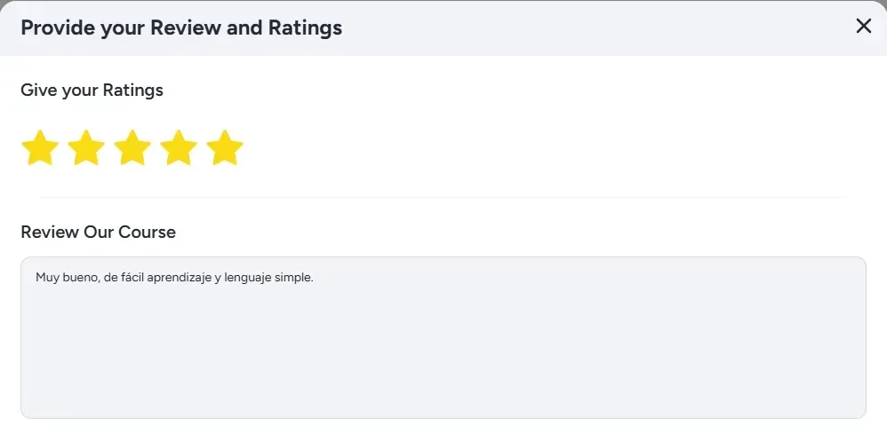Click the word "Ratings" in dialog title
887x434 pixels.
pos(305,28)
